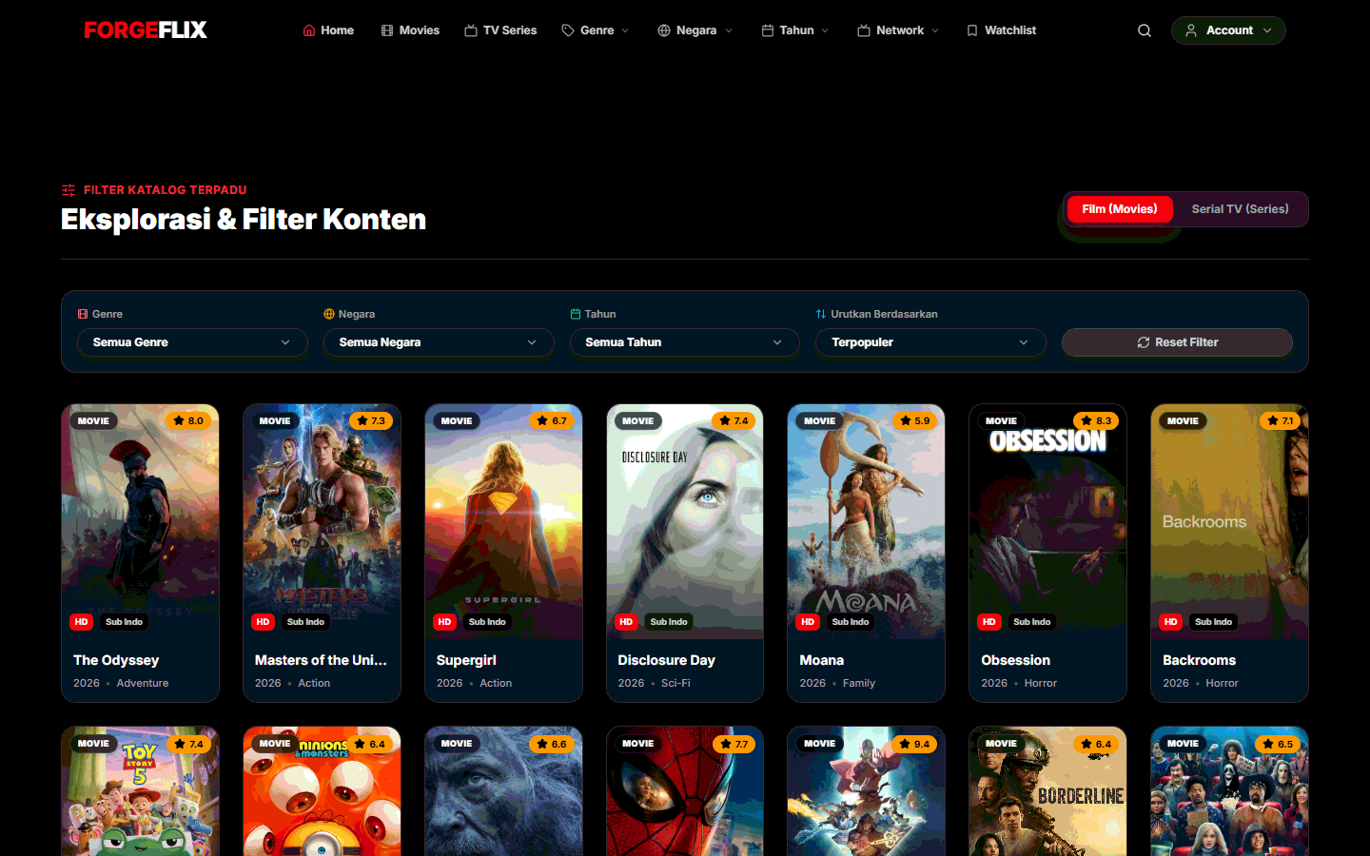This screenshot has height=856, width=1370.
Task: Open Watchlist in navigation
Action: 1001,30
